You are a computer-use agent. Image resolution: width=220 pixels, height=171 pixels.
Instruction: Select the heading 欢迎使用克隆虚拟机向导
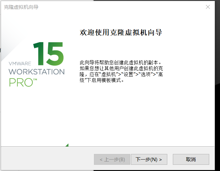121,32
